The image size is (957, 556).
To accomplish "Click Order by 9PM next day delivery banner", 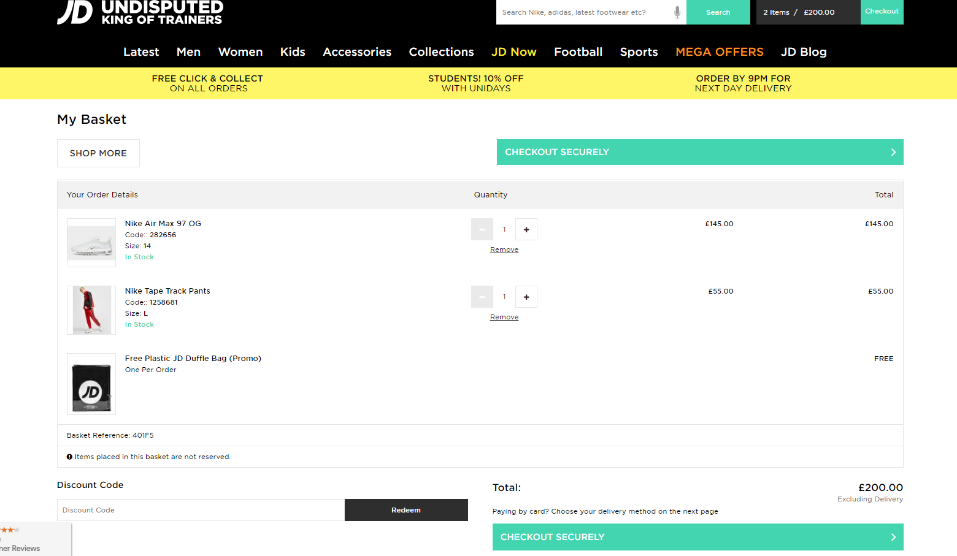I will point(743,83).
